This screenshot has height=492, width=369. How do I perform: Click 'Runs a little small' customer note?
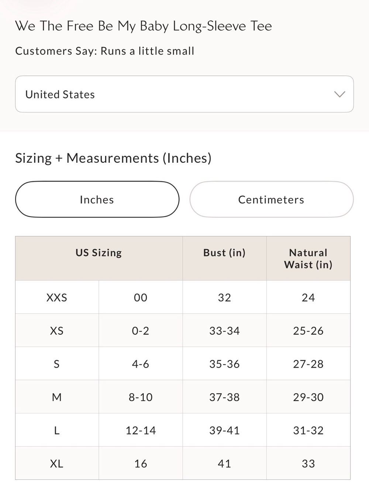click(x=147, y=51)
